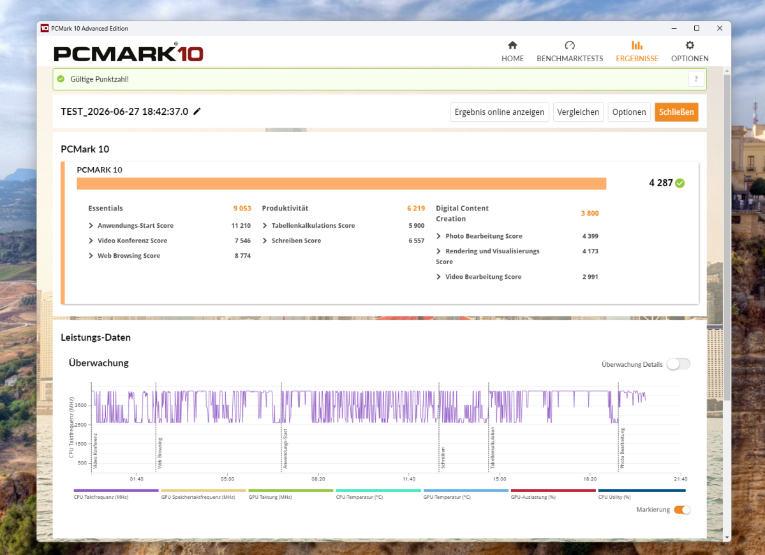Click the test name TEST_2026-06-27 18:42:37.0
This screenshot has width=765, height=555.
[x=124, y=111]
